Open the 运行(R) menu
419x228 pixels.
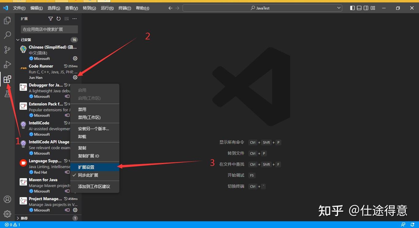point(107,8)
